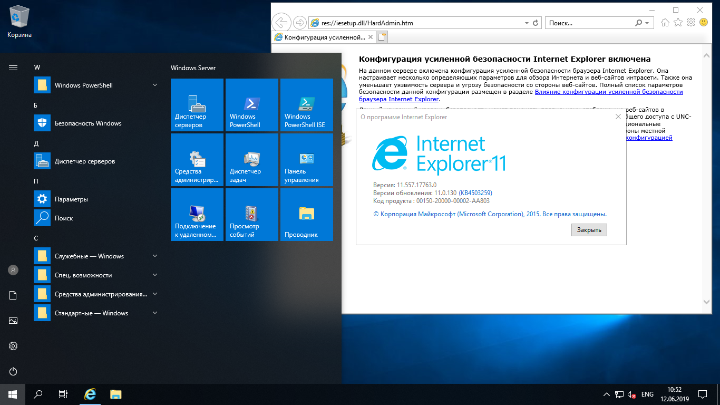Launch the Windows PowerShell tile
Image resolution: width=720 pixels, height=405 pixels.
(x=252, y=105)
